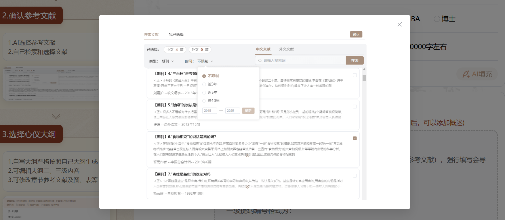Expand the 食物相克 abstract chevron
Image resolution: width=505 pixels, height=220 pixels.
click(x=247, y=156)
